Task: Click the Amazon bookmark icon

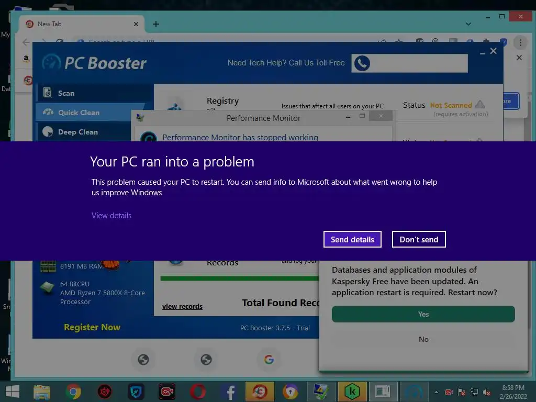Action: pyautogui.click(x=26, y=59)
